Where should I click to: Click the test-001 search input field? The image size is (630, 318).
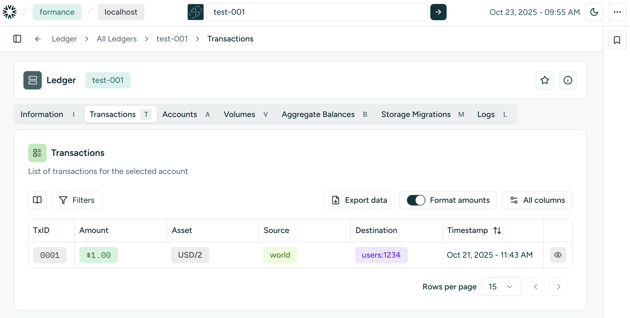(317, 12)
